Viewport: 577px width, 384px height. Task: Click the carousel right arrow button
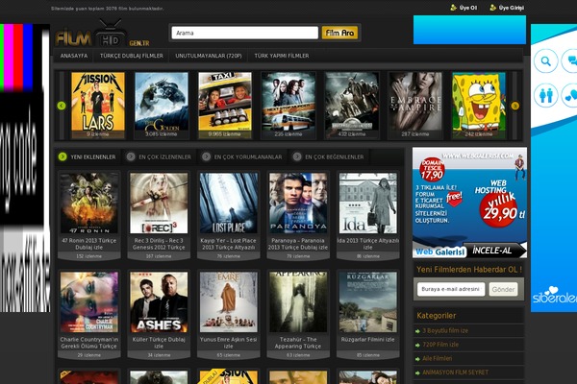(x=514, y=106)
